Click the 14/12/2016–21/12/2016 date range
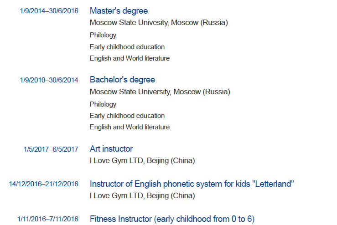This screenshot has width=337, height=225. (x=43, y=184)
